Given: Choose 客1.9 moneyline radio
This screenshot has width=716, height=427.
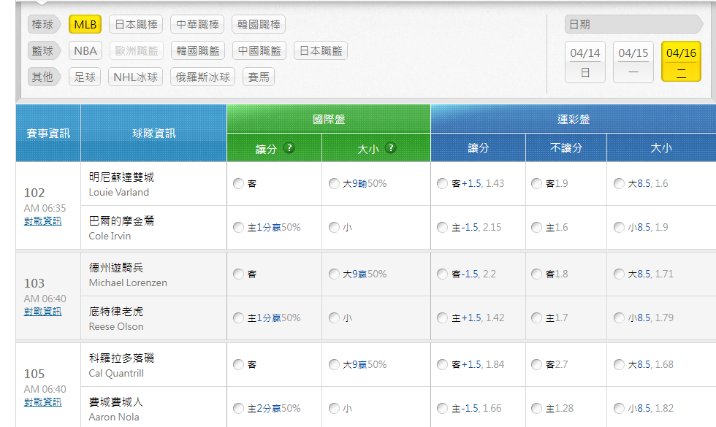Looking at the screenshot, I should tap(536, 183).
